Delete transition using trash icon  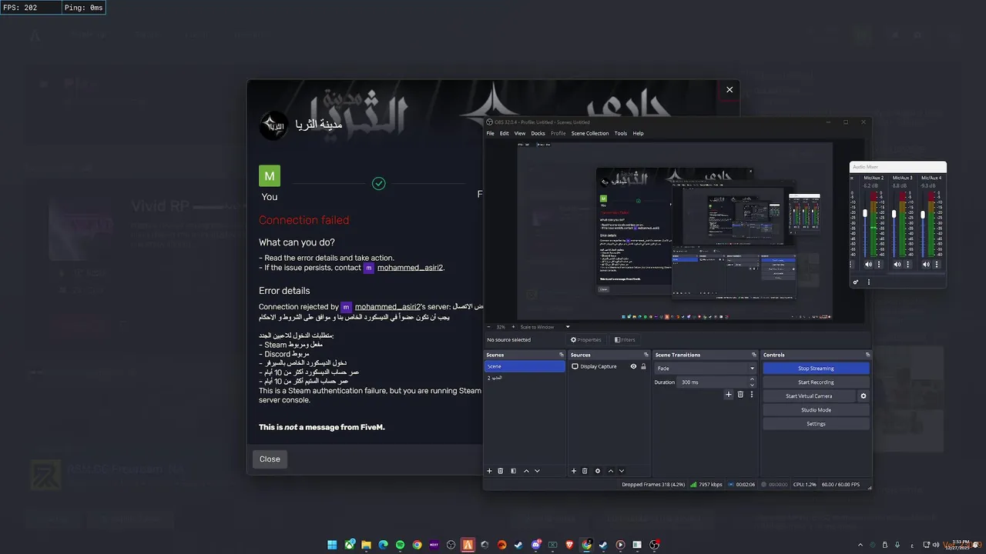tap(740, 395)
